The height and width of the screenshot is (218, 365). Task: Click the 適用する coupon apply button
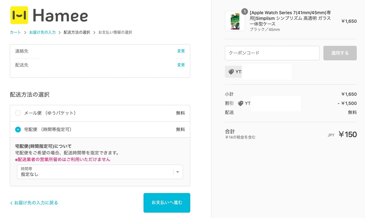point(340,53)
